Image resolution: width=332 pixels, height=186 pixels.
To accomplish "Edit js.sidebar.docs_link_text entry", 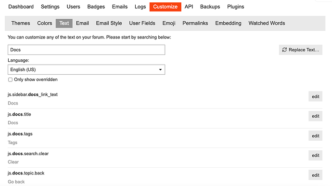I will click(x=316, y=96).
